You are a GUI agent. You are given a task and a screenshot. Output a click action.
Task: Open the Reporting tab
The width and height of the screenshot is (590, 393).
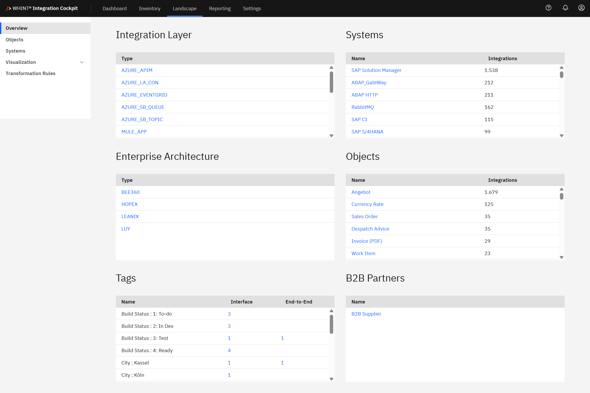(220, 8)
